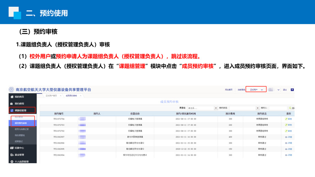The image size is (315, 177).
Task: Click the 个人信息管理 gear icon
Action: point(12,161)
